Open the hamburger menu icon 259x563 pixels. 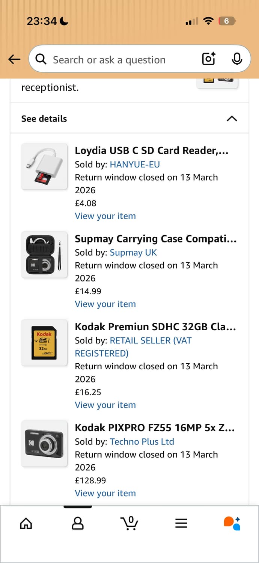click(181, 523)
